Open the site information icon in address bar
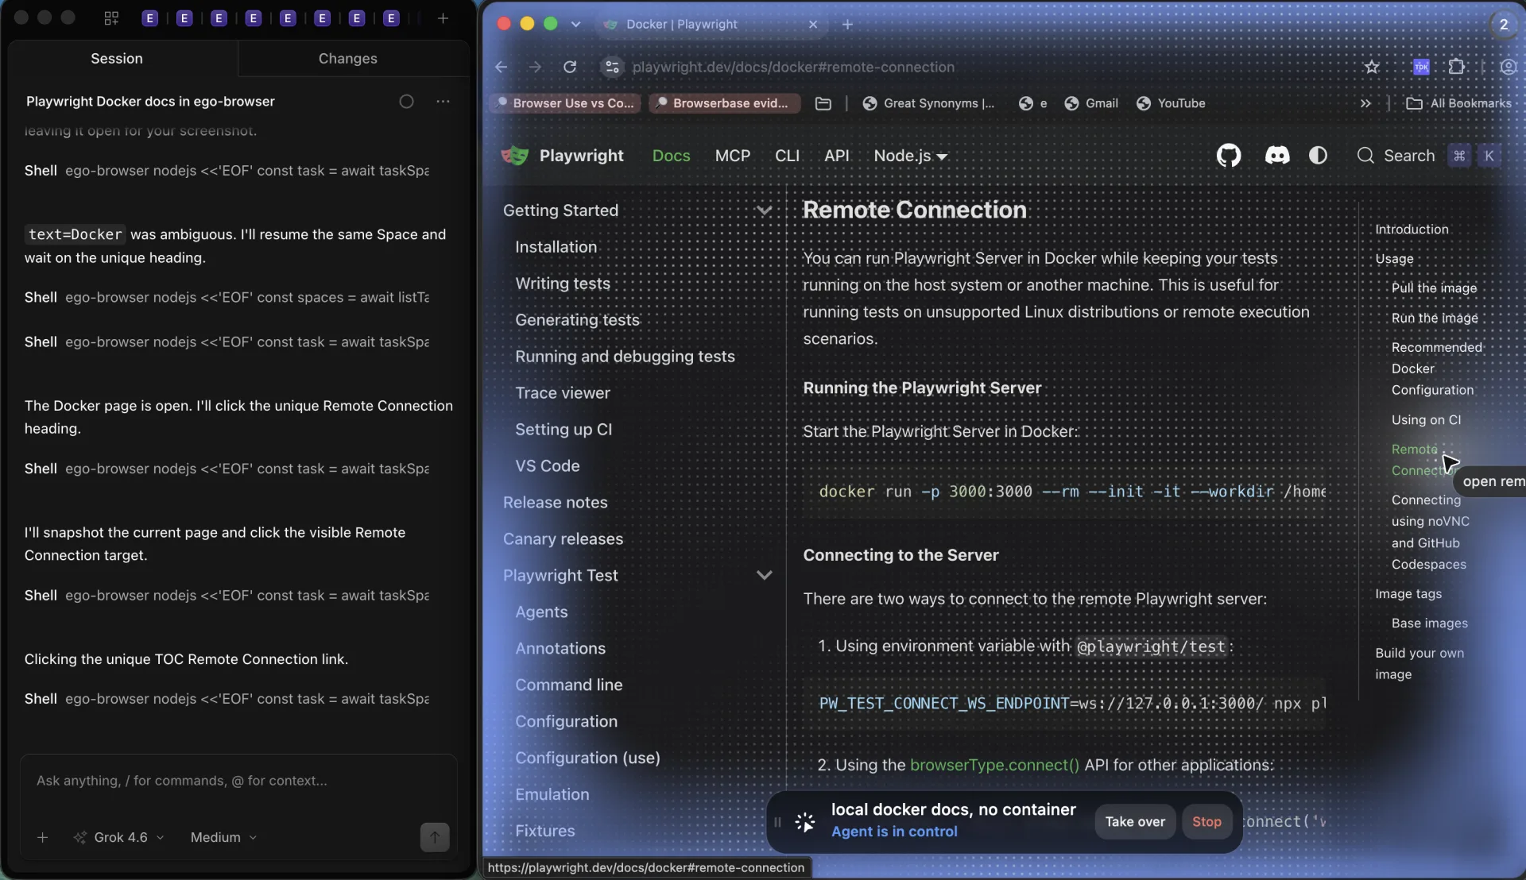 pos(612,67)
